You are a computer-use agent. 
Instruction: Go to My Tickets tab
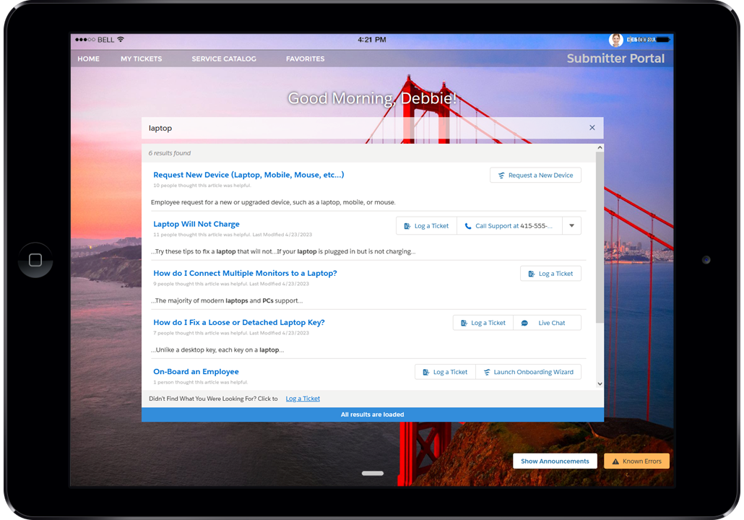point(141,59)
